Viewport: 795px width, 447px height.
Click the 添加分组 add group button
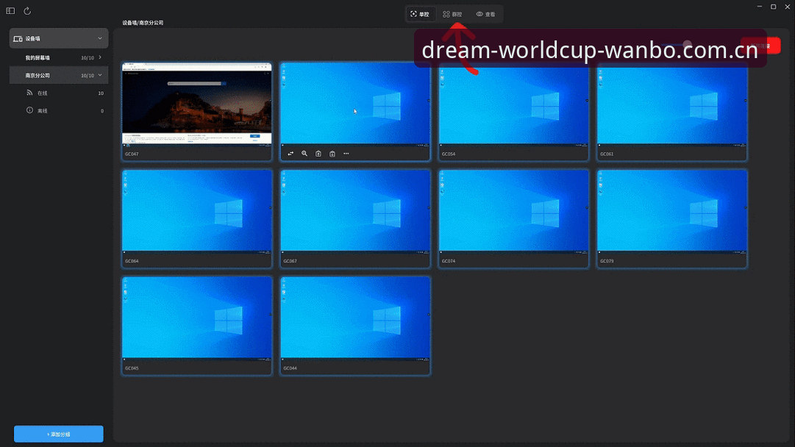point(59,434)
